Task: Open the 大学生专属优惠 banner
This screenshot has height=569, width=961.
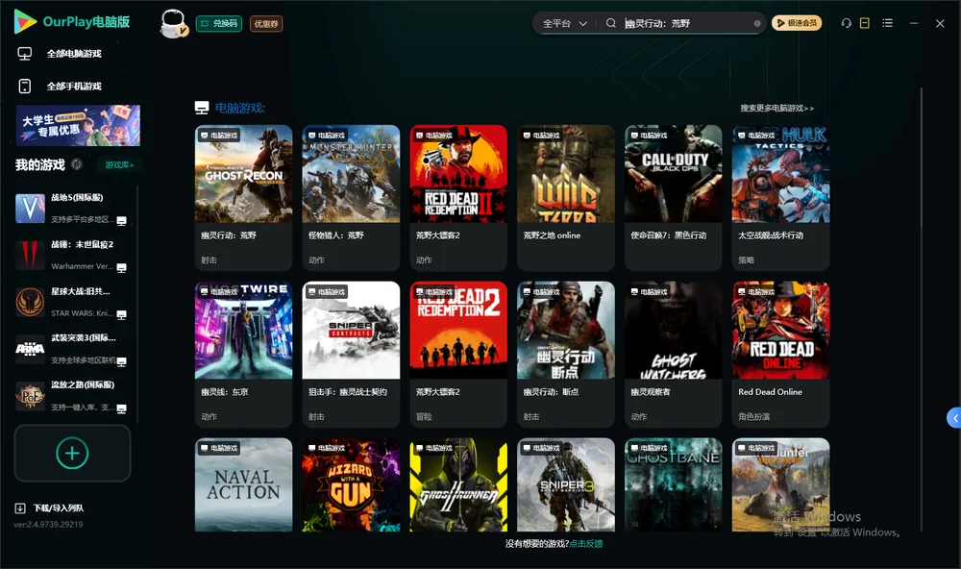Action: coord(78,125)
